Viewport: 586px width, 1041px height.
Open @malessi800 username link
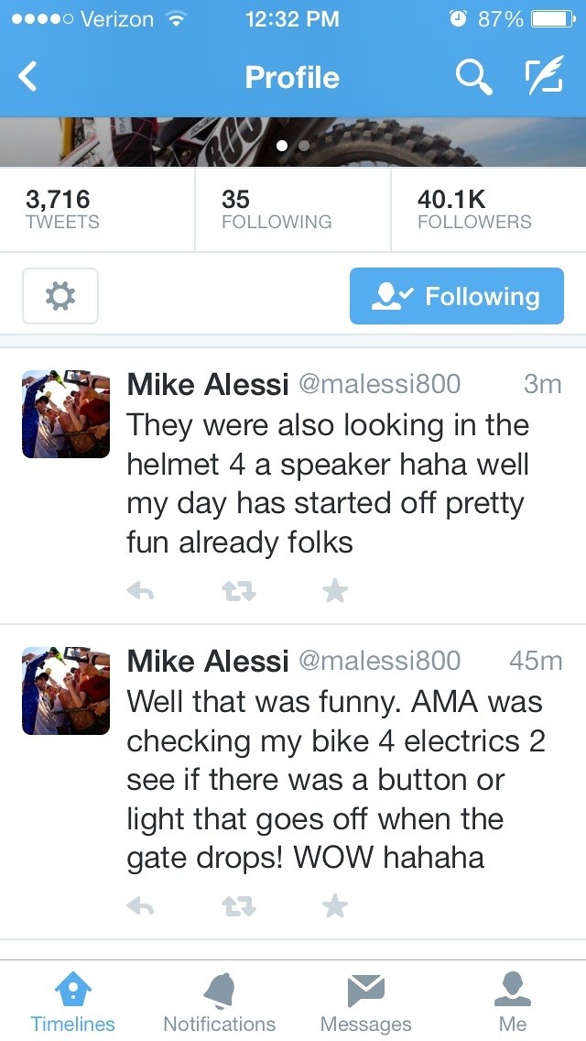[381, 385]
